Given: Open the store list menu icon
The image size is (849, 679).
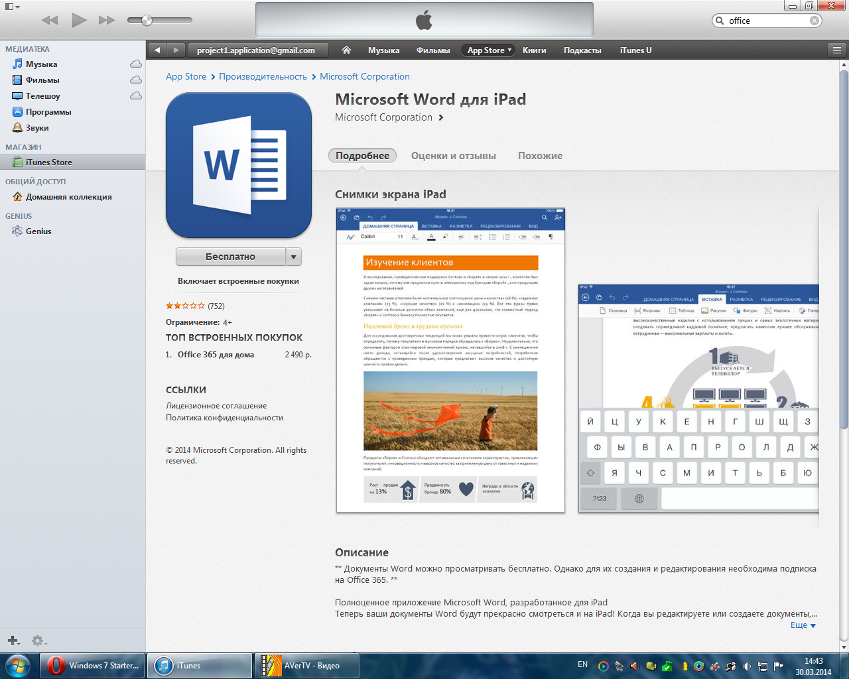Looking at the screenshot, I should [837, 50].
